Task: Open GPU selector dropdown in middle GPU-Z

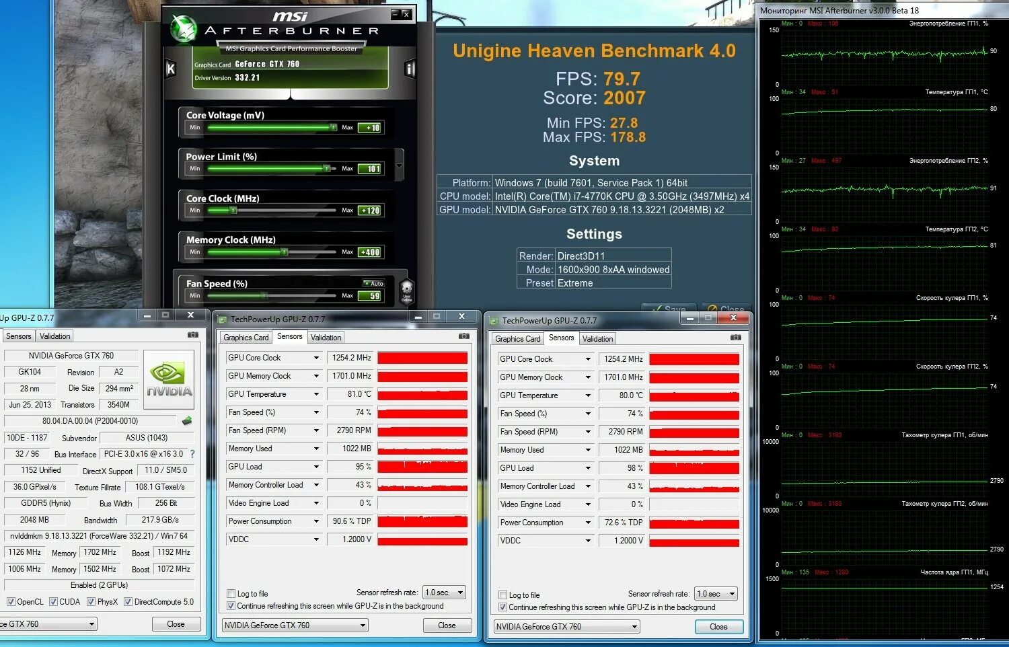Action: [x=295, y=625]
